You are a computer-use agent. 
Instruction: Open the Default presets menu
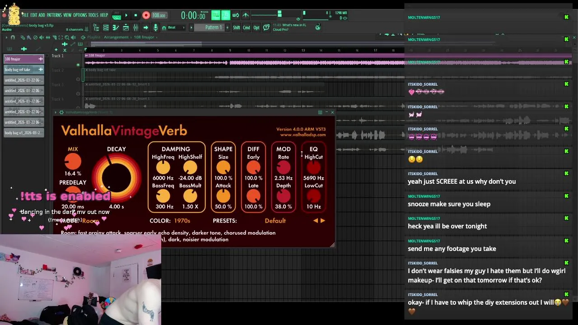(x=275, y=221)
